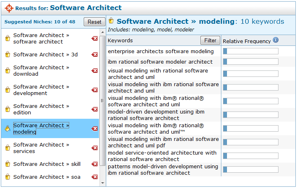Viewport: 297px width, 188px height.
Task: Click frequency bar for 'patterns model-driven development' keyword
Action: (x=251, y=169)
